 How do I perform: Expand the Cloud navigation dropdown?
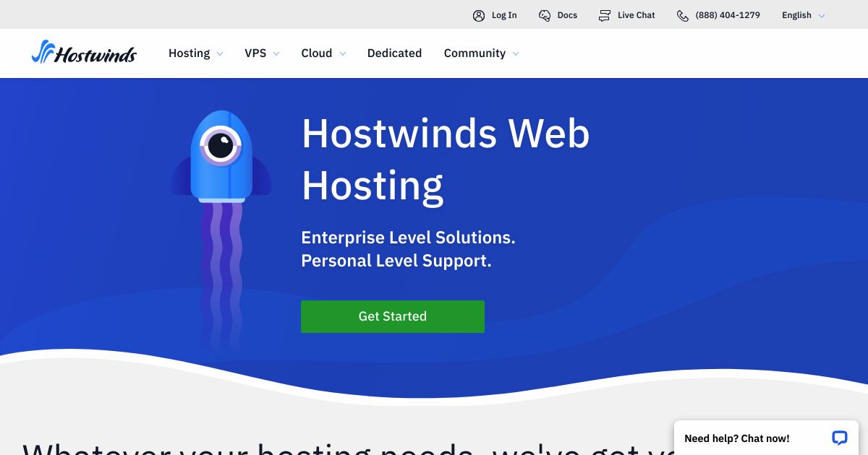pyautogui.click(x=342, y=53)
